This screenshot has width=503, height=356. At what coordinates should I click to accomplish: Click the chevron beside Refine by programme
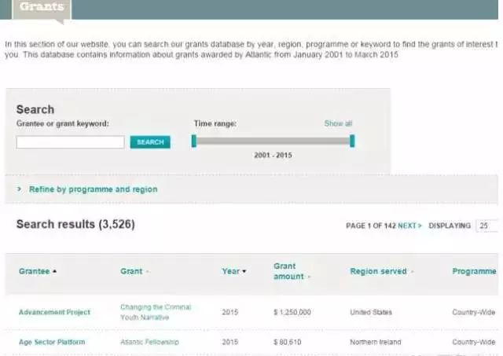pos(19,189)
